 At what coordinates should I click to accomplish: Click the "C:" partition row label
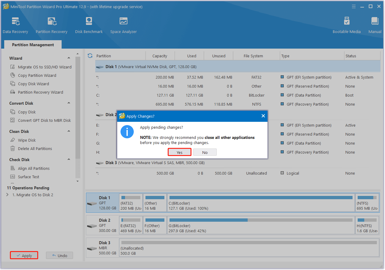[98, 95]
